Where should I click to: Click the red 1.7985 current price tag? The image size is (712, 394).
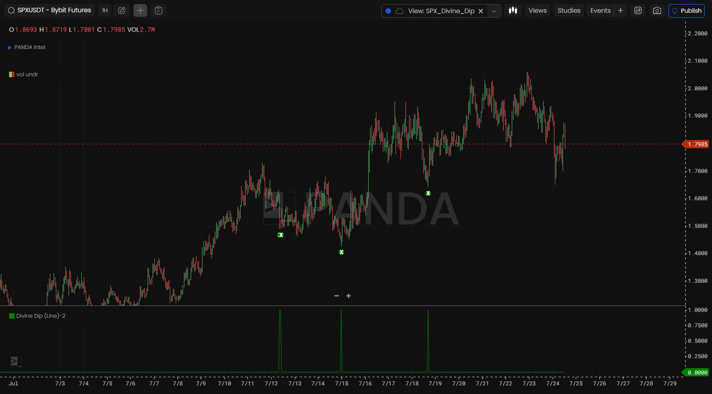coord(696,144)
